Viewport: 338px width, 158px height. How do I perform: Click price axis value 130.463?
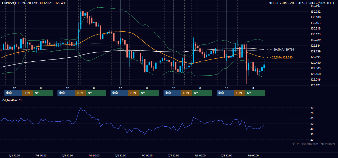click(316, 23)
